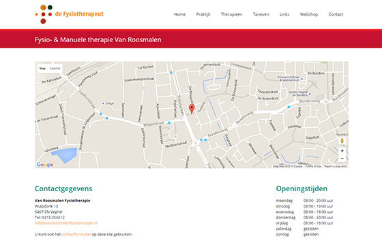This screenshot has width=382, height=249.
Task: Click the woensdag opening hours row
Action: click(x=304, y=212)
